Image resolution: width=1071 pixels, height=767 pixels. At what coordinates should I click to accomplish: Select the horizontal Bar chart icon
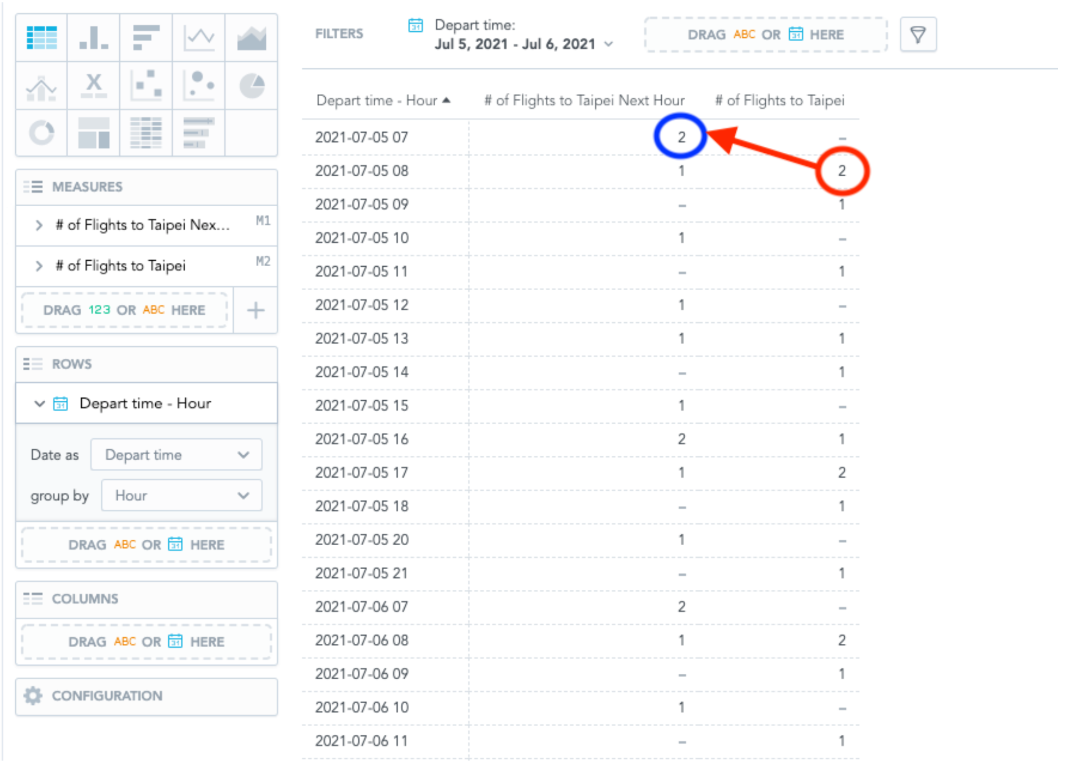coord(146,38)
